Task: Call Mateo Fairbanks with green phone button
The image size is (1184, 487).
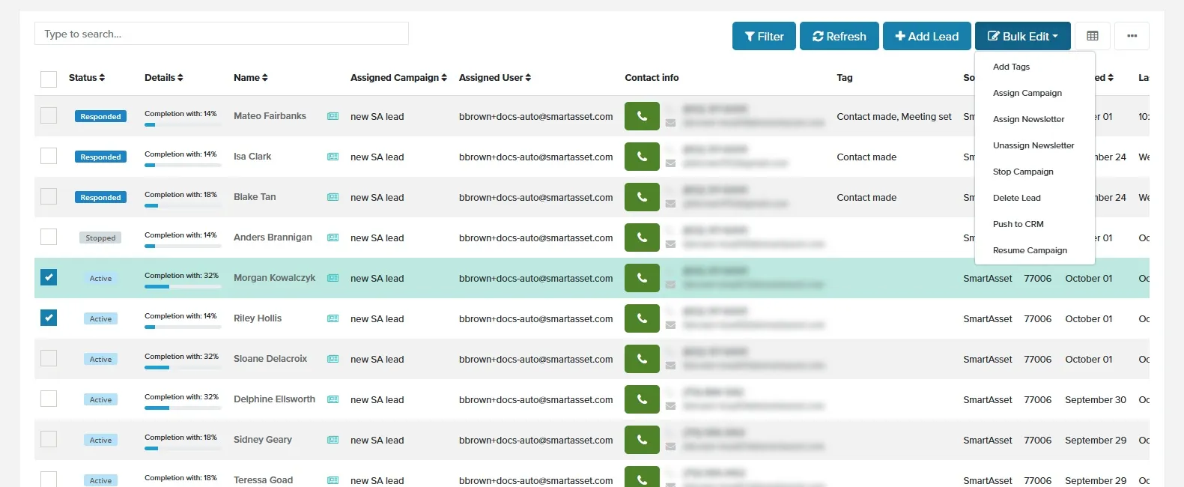Action: pyautogui.click(x=642, y=116)
